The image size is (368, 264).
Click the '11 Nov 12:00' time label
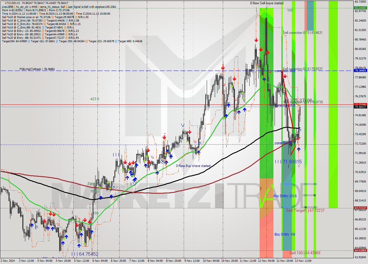tap(248, 261)
